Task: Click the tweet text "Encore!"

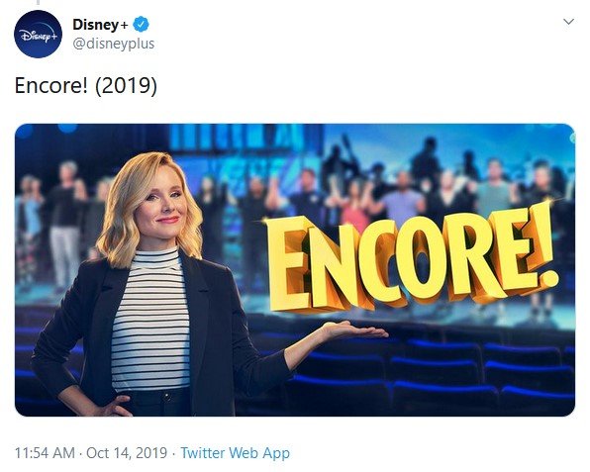Action: pyautogui.click(x=51, y=85)
